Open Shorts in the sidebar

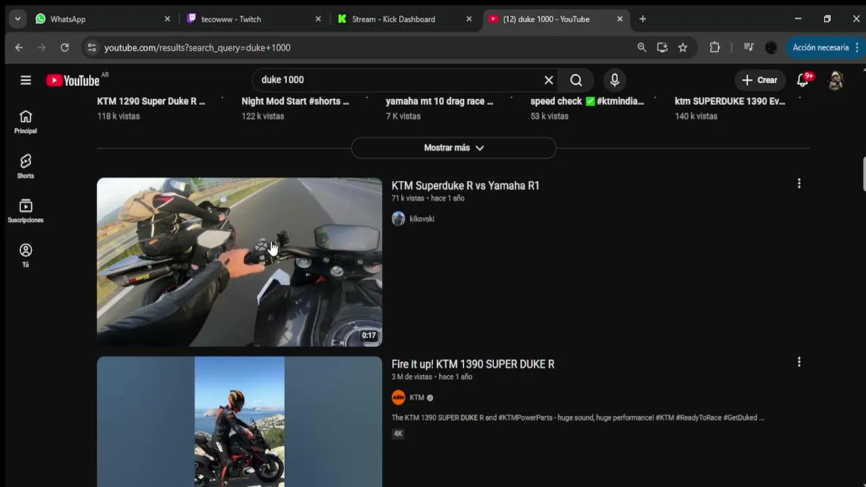click(x=26, y=166)
